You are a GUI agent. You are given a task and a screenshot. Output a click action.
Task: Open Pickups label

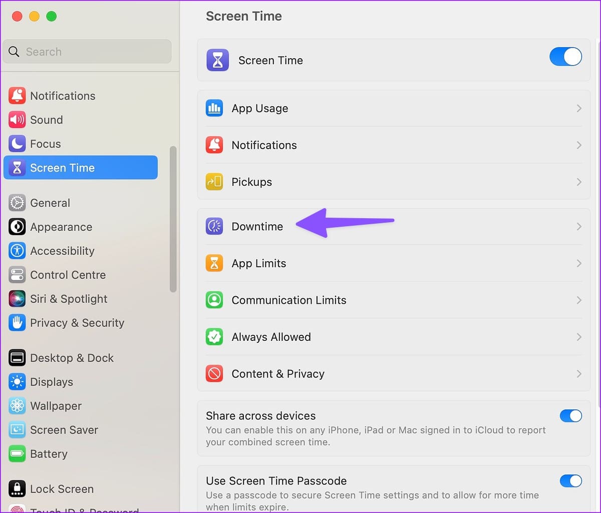coord(251,182)
